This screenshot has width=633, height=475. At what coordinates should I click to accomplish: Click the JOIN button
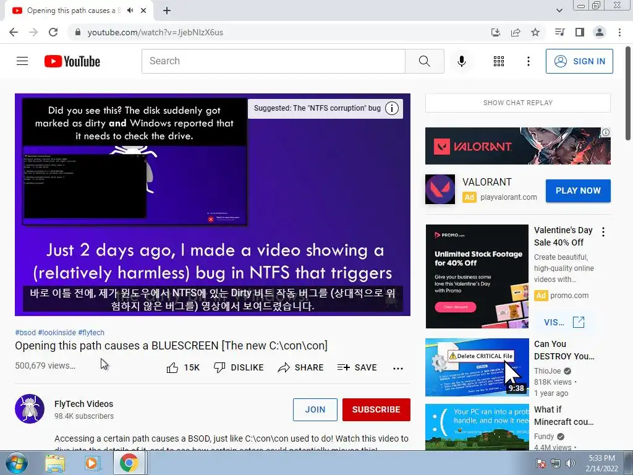315,409
